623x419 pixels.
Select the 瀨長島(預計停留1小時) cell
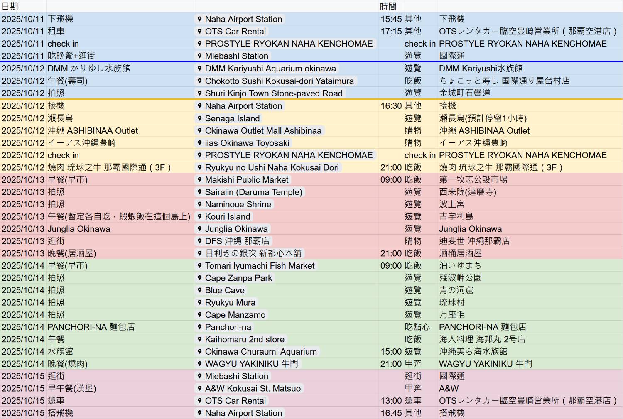pyautogui.click(x=530, y=118)
